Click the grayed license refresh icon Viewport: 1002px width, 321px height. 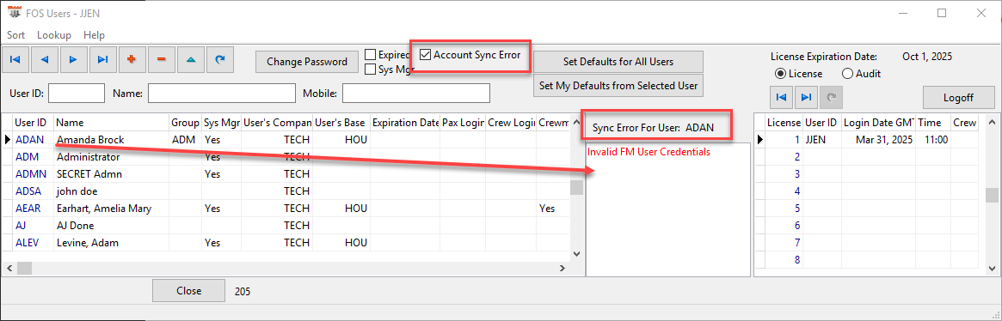[832, 97]
